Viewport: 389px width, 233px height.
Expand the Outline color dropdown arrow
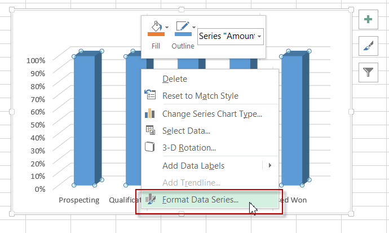(194, 27)
